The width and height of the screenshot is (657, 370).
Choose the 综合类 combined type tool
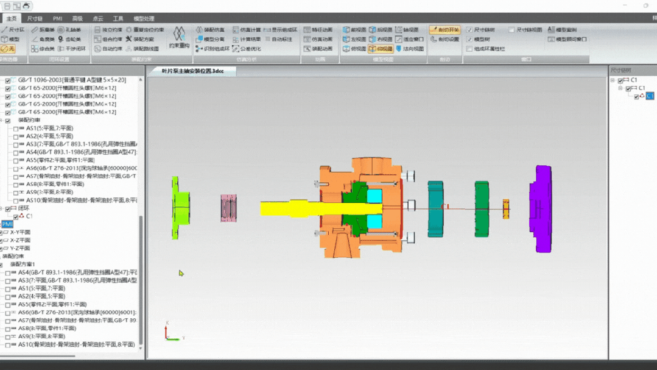pyautogui.click(x=43, y=49)
